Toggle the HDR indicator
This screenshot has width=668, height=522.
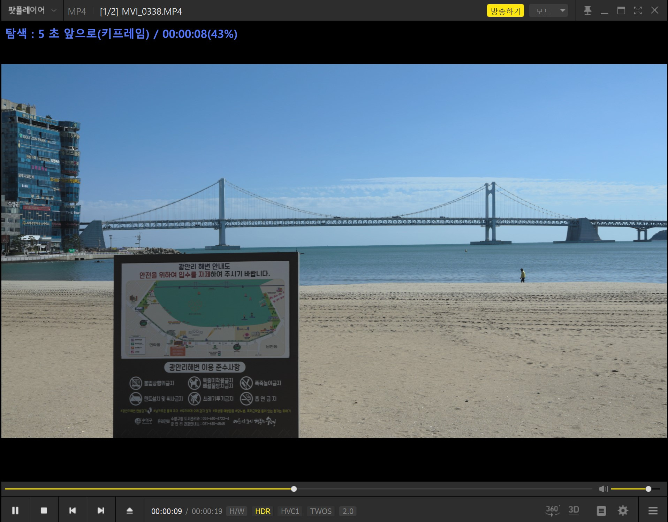pos(263,511)
